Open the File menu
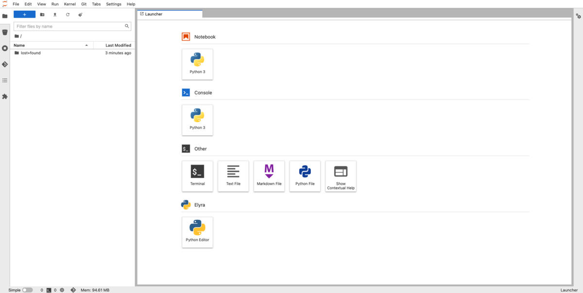Image resolution: width=583 pixels, height=293 pixels. pyautogui.click(x=16, y=4)
